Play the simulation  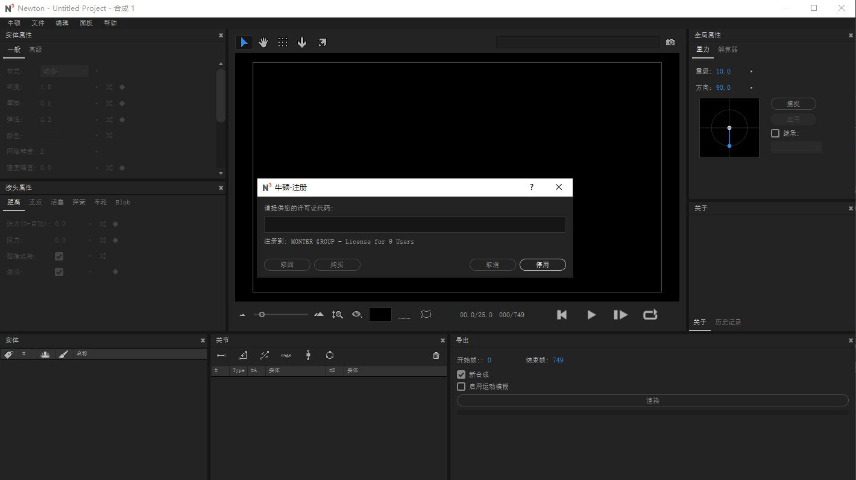coord(591,315)
